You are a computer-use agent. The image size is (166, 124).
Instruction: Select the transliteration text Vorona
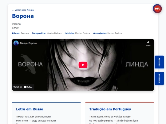[x=16, y=24]
